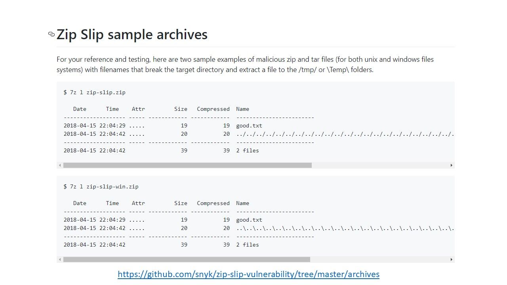The height and width of the screenshot is (285, 507).
Task: Click the anchor link icon beside Zip Slip heading
Action: click(51, 34)
